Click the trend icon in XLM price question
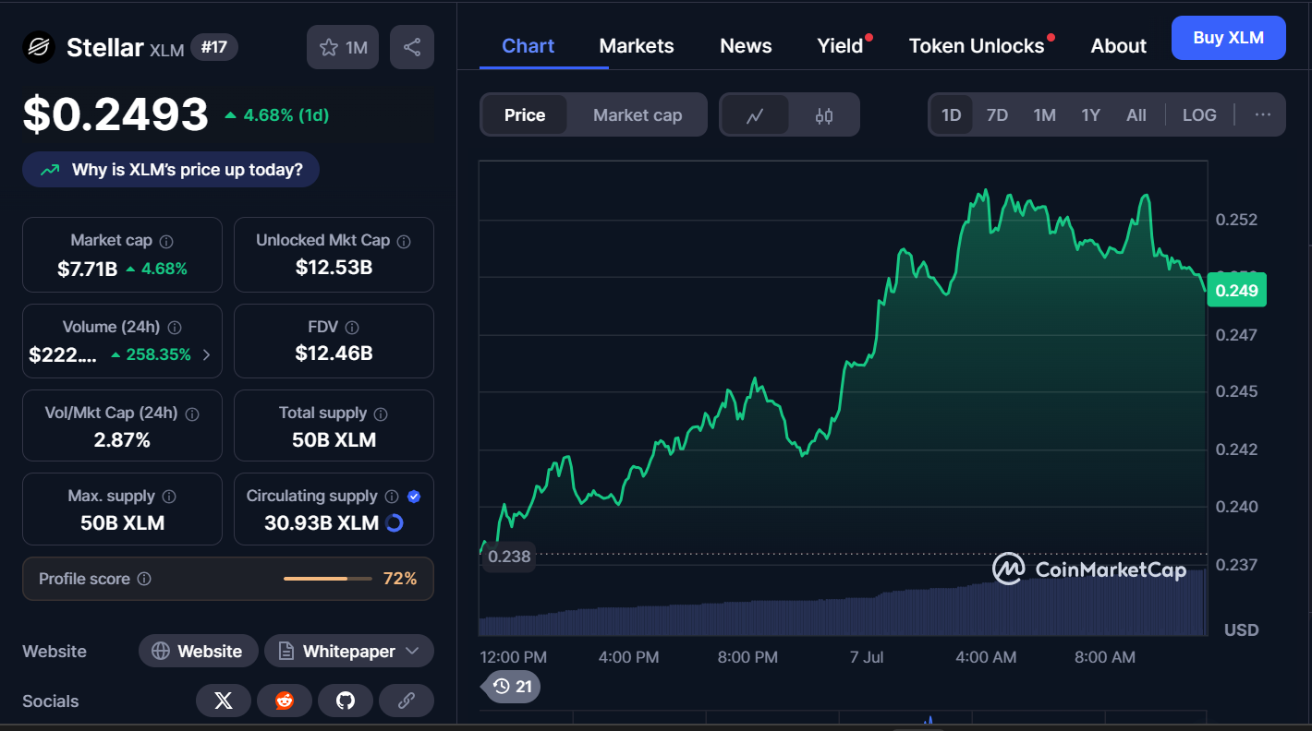The width and height of the screenshot is (1312, 731). coord(49,170)
